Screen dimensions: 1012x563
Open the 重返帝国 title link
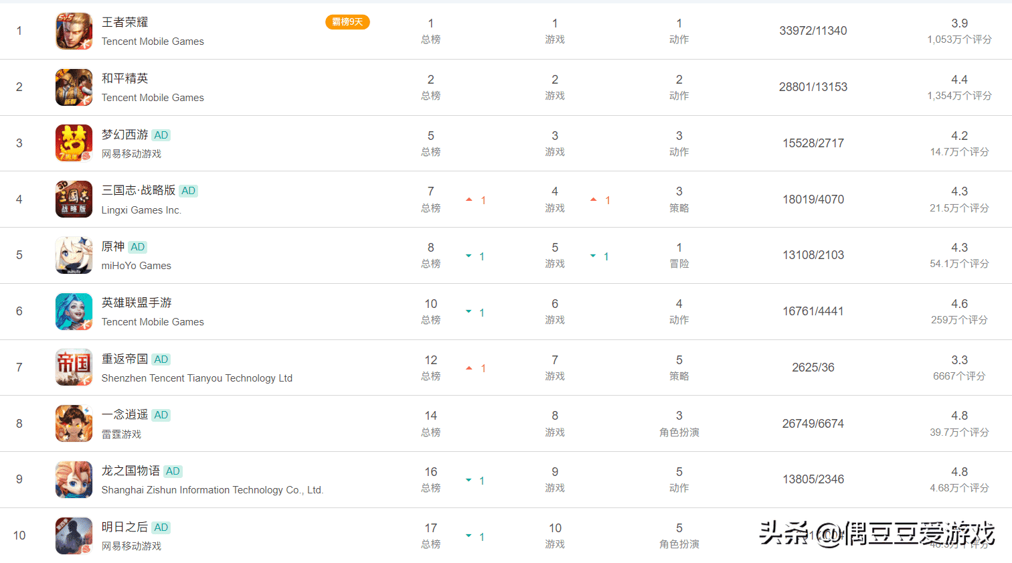tap(125, 359)
